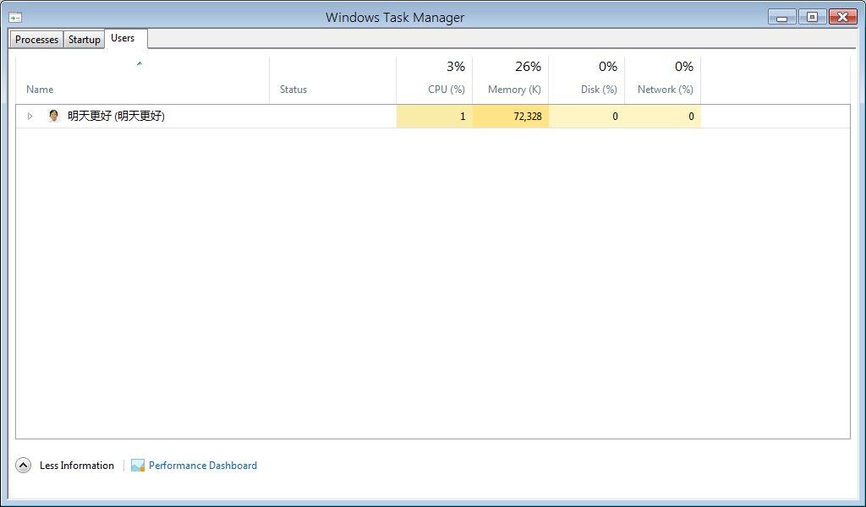Image resolution: width=866 pixels, height=507 pixels.
Task: Expand the 明天更好 user row triangle
Action: point(30,117)
